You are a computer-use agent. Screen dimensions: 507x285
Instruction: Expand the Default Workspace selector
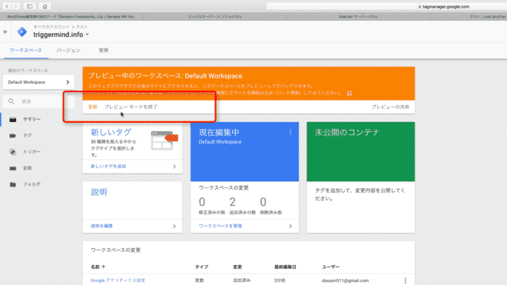coord(38,82)
